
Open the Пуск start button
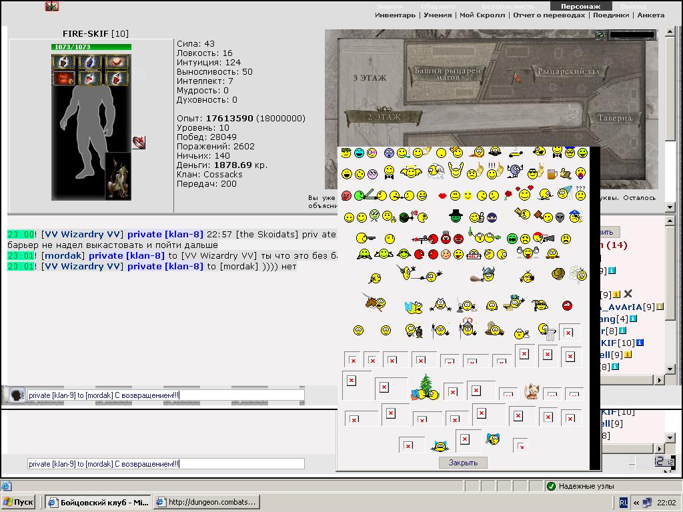pyautogui.click(x=18, y=502)
